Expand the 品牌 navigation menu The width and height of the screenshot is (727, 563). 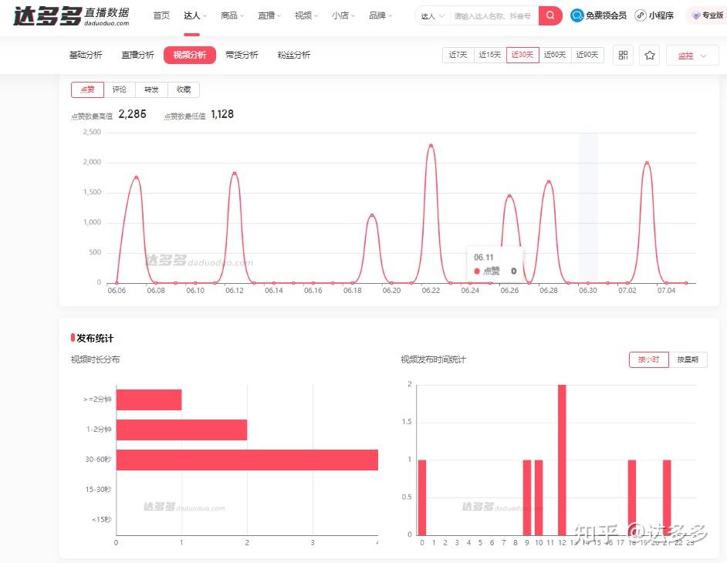[380, 15]
